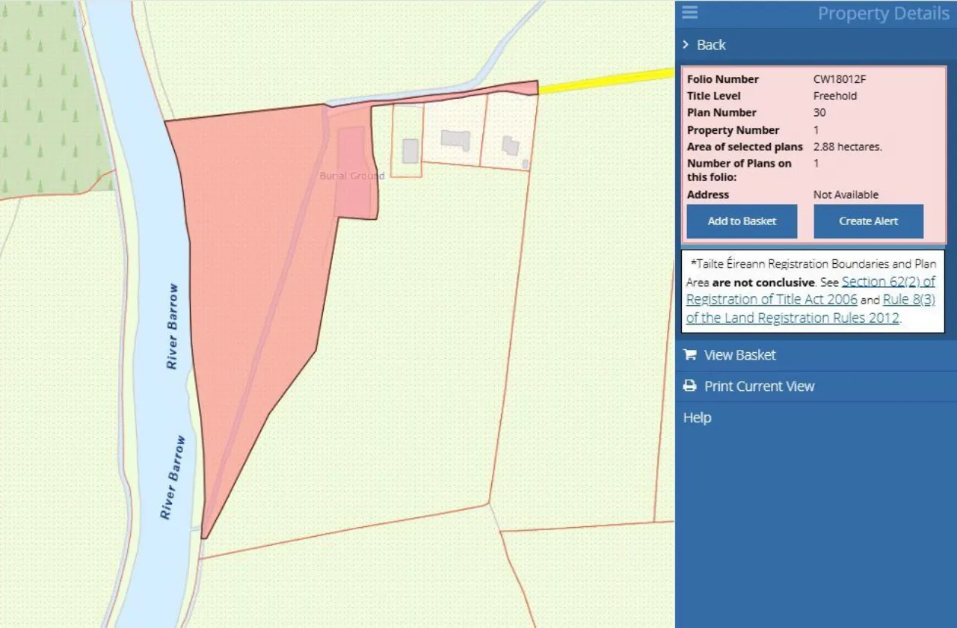The image size is (957, 628).
Task: Click the Create Alert button
Action: (868, 221)
